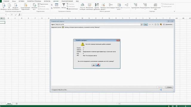191x107 pixels.
Task: Click the Refresh page icon in web query toolbar
Action: pyautogui.click(x=158, y=24)
